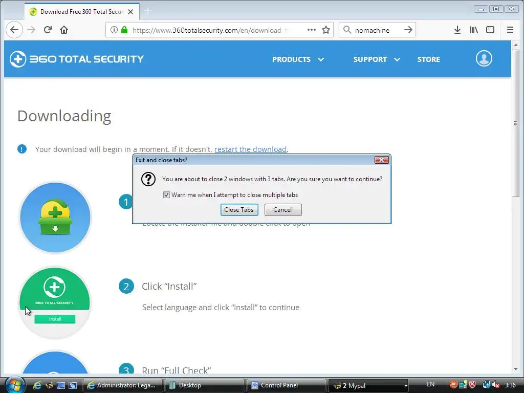Image resolution: width=524 pixels, height=393 pixels.
Task: Close the Exit and close tabs dialog
Action: tap(381, 160)
